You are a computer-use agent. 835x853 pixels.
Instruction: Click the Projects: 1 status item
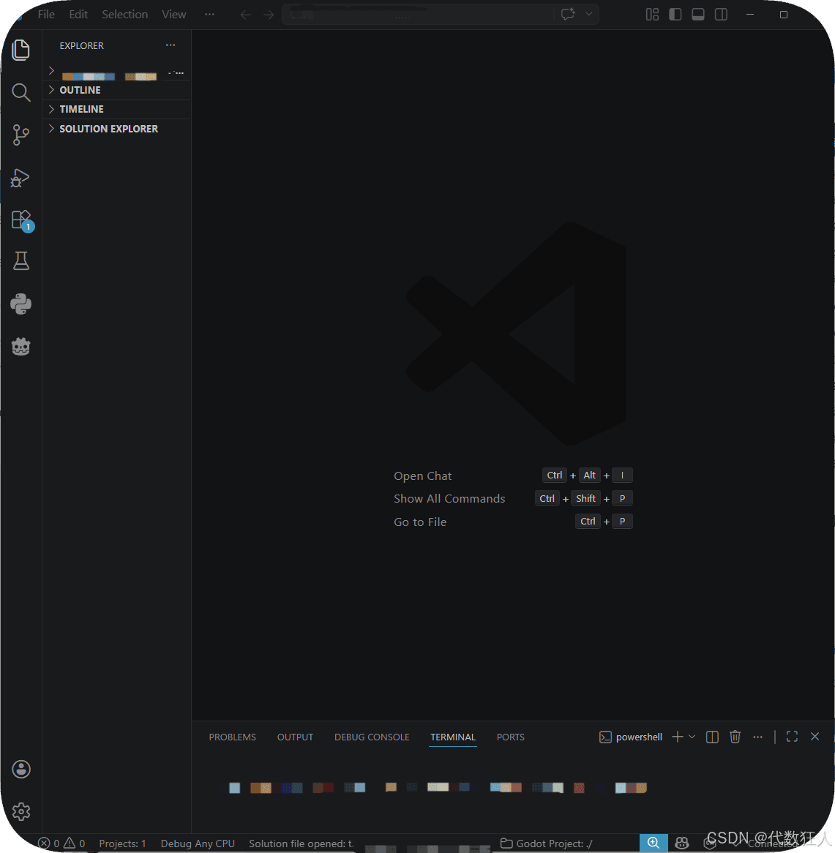(x=122, y=843)
